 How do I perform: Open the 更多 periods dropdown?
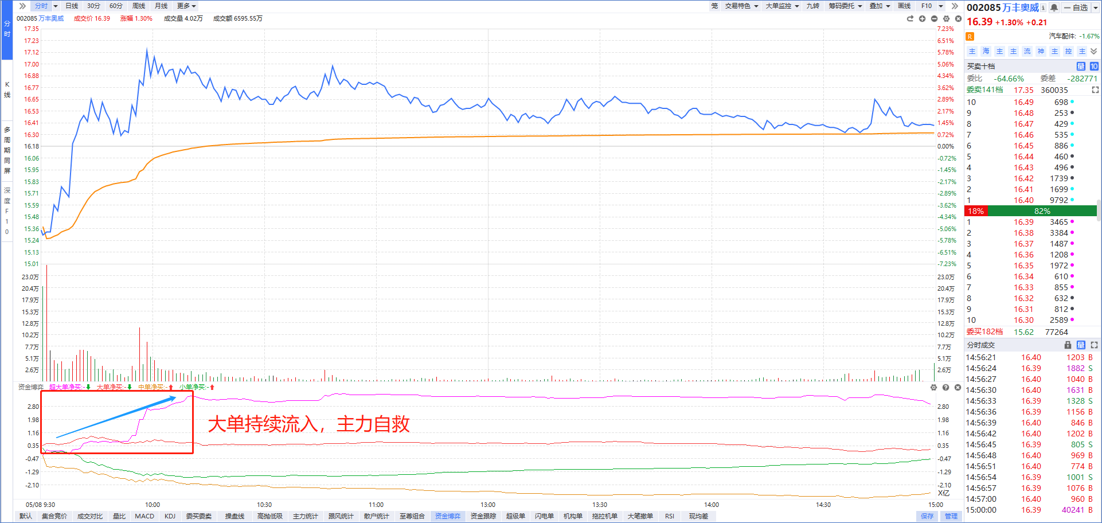186,6
